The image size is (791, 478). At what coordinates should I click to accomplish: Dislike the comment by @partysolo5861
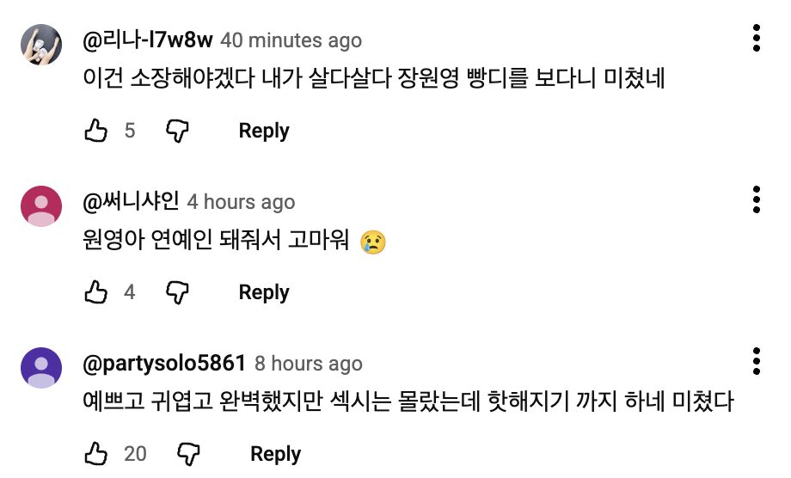[x=188, y=453]
